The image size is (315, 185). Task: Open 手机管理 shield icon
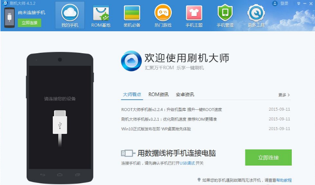pyautogui.click(x=225, y=13)
